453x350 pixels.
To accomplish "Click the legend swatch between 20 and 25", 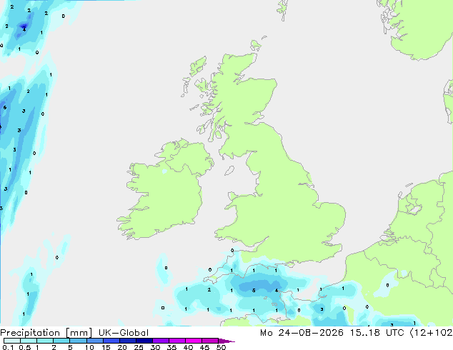I will (128, 341).
